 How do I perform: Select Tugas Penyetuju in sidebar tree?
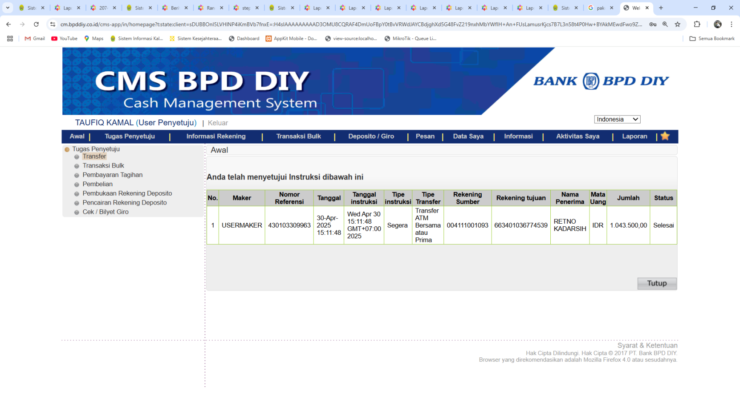(96, 149)
